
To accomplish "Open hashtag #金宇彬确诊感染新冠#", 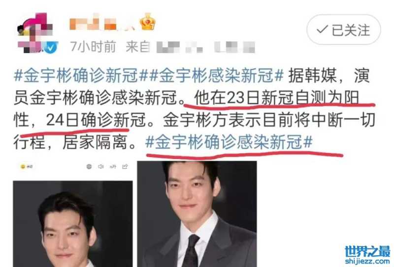I will (x=229, y=142).
